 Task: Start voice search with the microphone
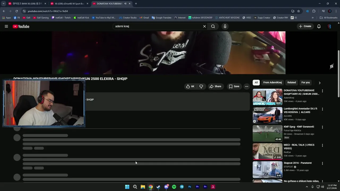pyautogui.click(x=225, y=26)
